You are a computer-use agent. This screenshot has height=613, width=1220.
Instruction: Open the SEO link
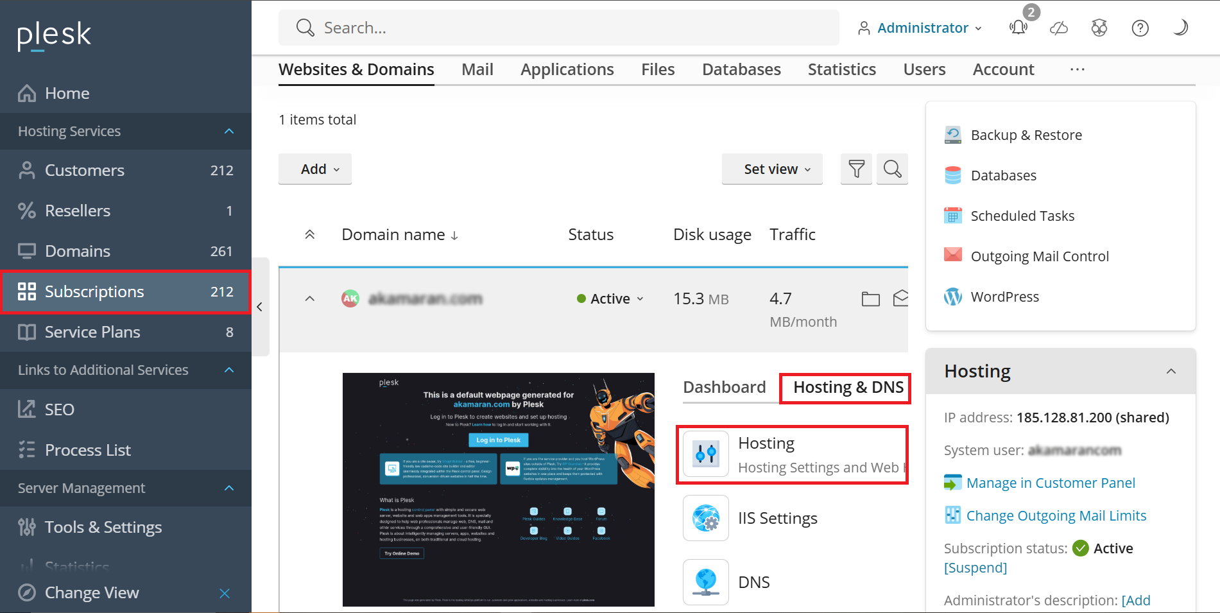click(126, 410)
